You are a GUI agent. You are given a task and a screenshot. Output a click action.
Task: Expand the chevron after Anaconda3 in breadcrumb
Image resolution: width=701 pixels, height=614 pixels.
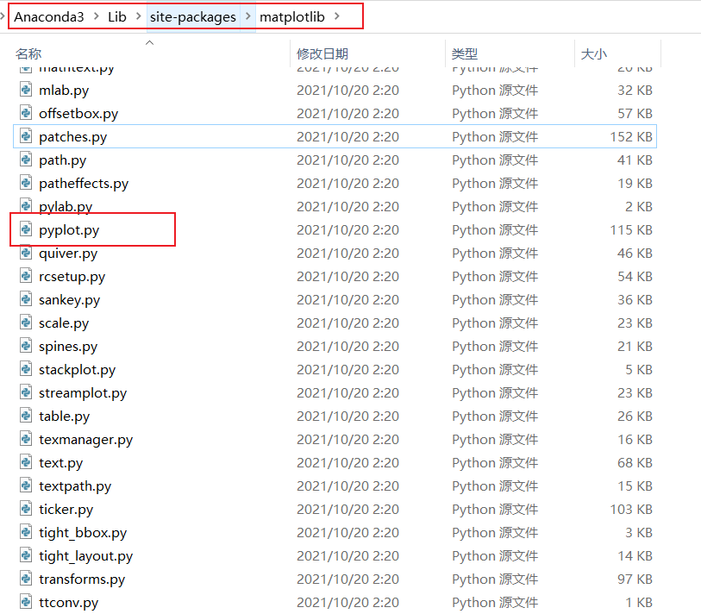pos(96,16)
